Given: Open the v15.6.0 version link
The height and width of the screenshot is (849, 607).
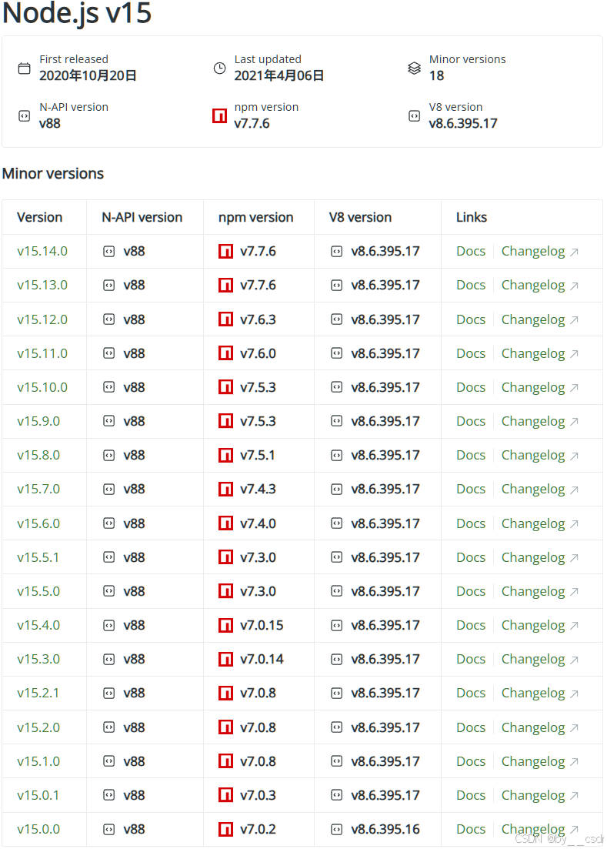Looking at the screenshot, I should point(38,523).
